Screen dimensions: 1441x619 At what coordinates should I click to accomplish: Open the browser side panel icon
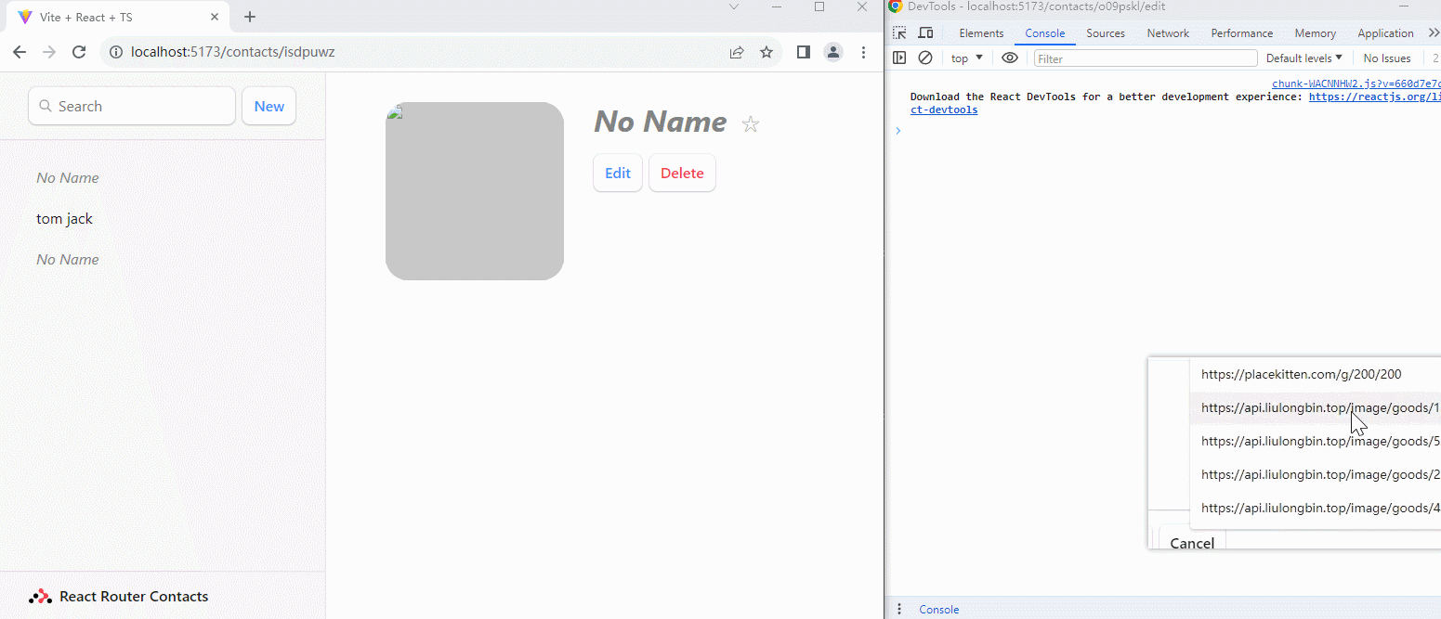[804, 52]
